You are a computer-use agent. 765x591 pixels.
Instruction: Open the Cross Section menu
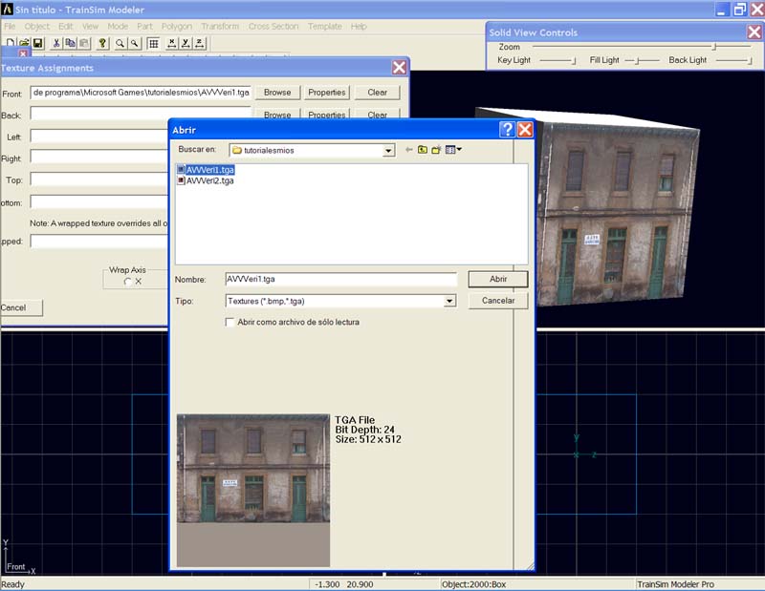coord(273,27)
